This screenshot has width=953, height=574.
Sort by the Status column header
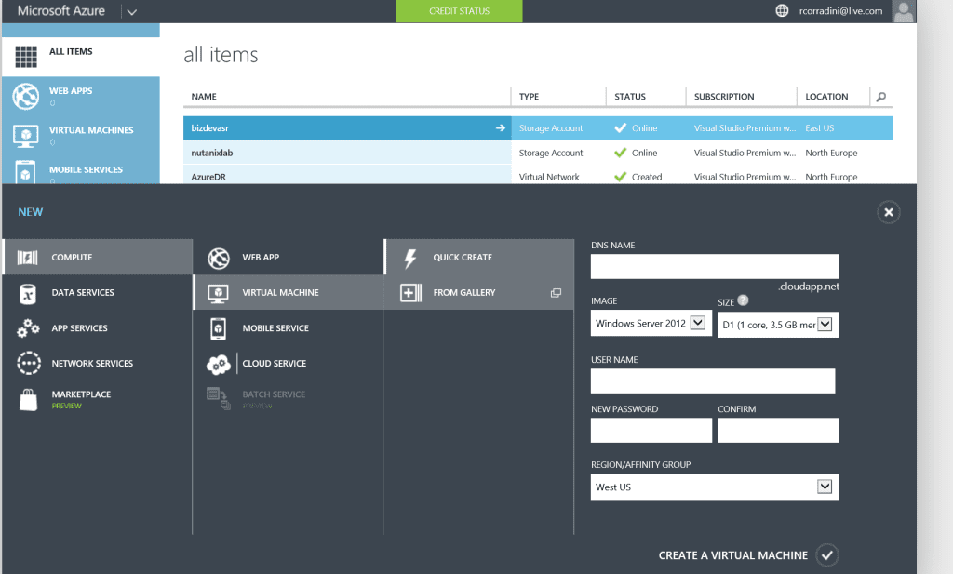630,97
